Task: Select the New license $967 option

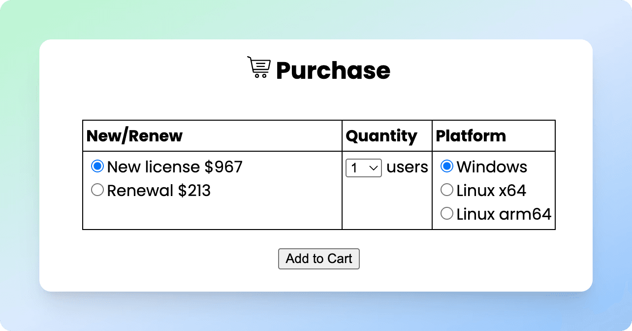Action: (97, 166)
